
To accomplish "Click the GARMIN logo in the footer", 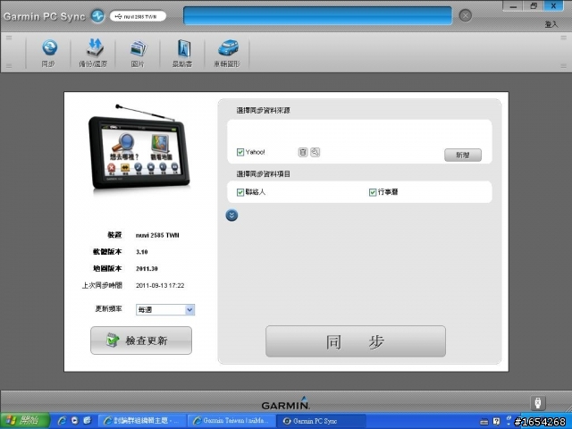I will tap(285, 403).
